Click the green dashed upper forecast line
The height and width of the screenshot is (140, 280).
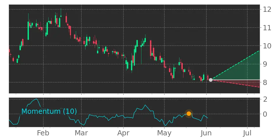235,65
